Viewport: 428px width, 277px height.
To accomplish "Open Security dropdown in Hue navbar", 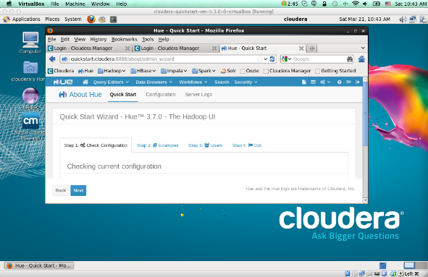I will click(246, 82).
